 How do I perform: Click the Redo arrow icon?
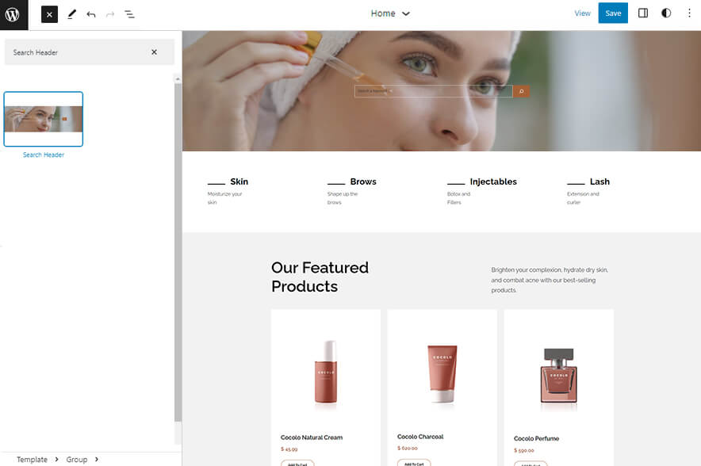(x=109, y=13)
